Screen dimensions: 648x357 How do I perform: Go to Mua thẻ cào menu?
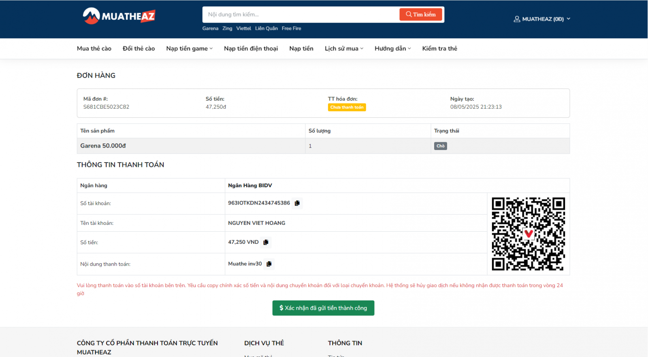[x=94, y=49]
